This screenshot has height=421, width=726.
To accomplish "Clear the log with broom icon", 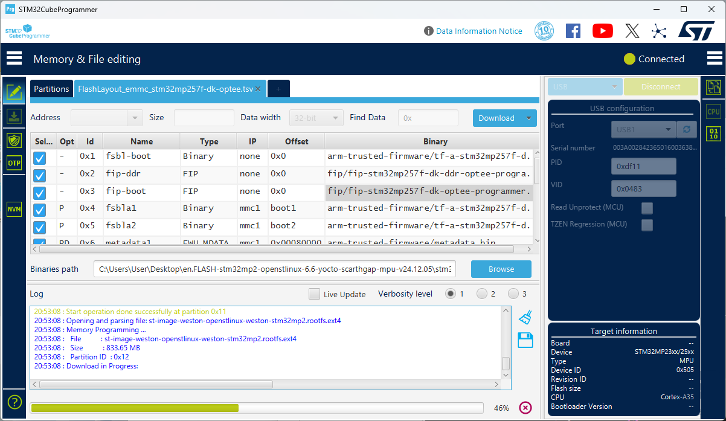I will coord(525,317).
